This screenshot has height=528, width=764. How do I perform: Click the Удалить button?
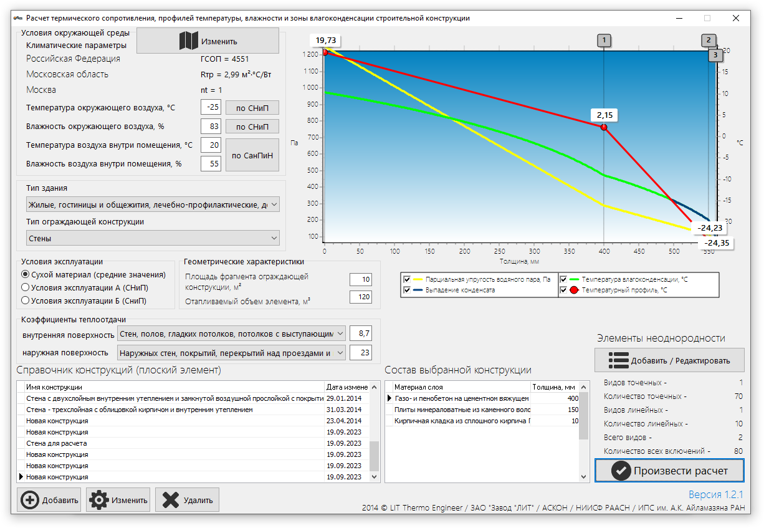pos(187,500)
